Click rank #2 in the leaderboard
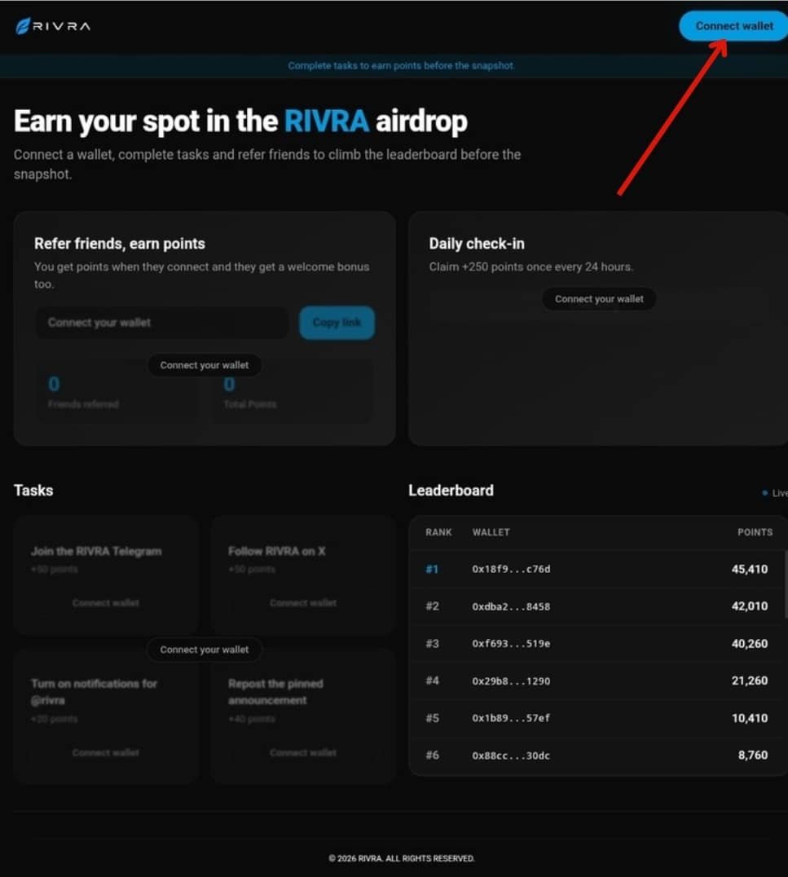Screen dimensions: 788x877 [x=432, y=606]
